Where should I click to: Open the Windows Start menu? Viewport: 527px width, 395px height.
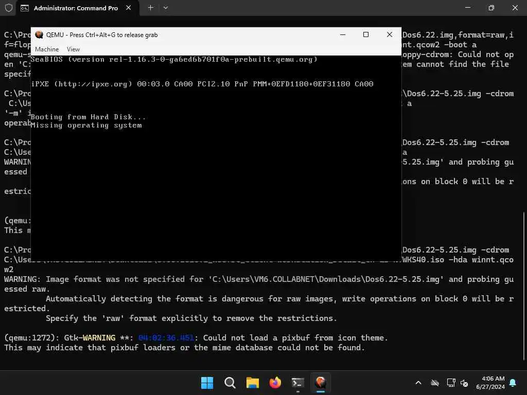tap(207, 383)
